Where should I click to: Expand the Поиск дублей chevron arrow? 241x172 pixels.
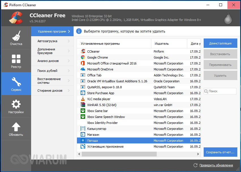[69, 71]
